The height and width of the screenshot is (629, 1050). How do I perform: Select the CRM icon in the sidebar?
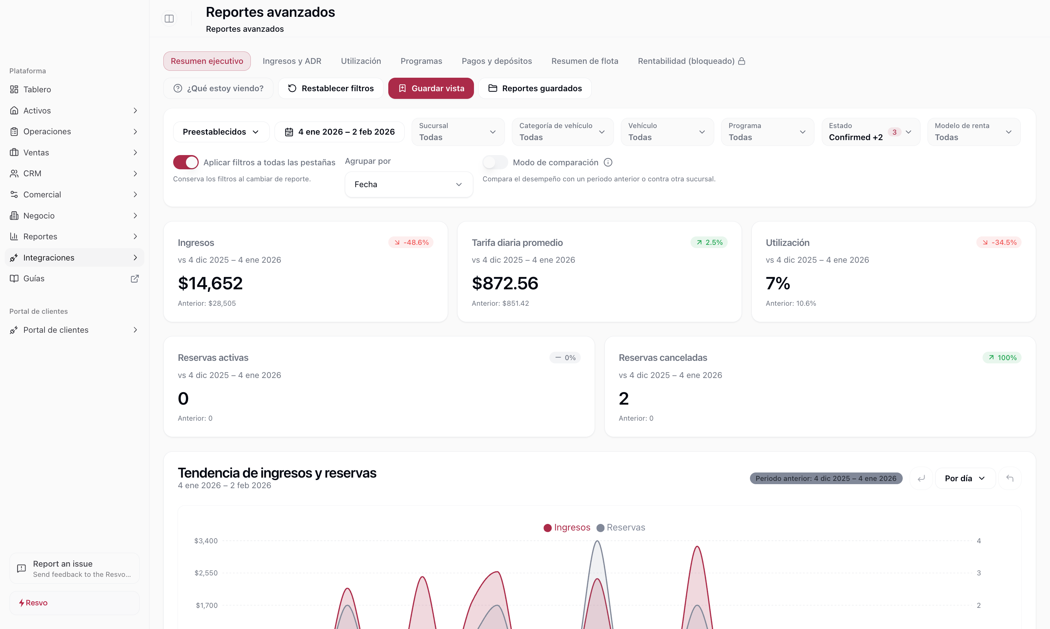tap(14, 173)
